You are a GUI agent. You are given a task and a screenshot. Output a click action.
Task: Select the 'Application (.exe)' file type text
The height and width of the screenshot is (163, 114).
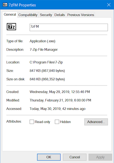(x=42, y=41)
